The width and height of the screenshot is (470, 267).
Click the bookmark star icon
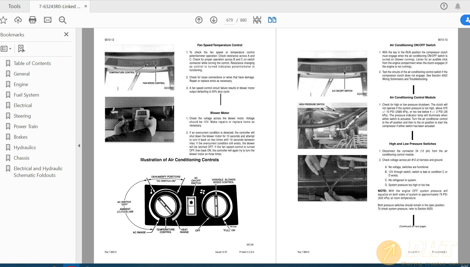4,20
